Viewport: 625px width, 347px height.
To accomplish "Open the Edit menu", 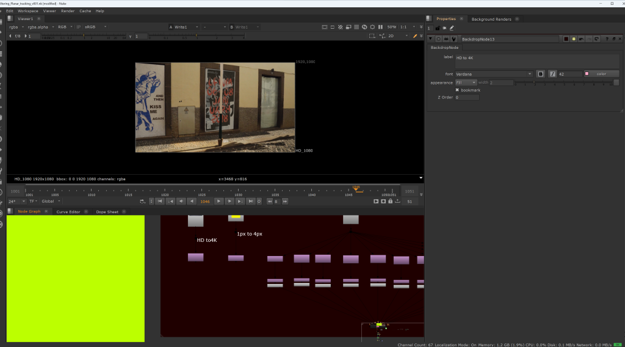I will point(10,11).
